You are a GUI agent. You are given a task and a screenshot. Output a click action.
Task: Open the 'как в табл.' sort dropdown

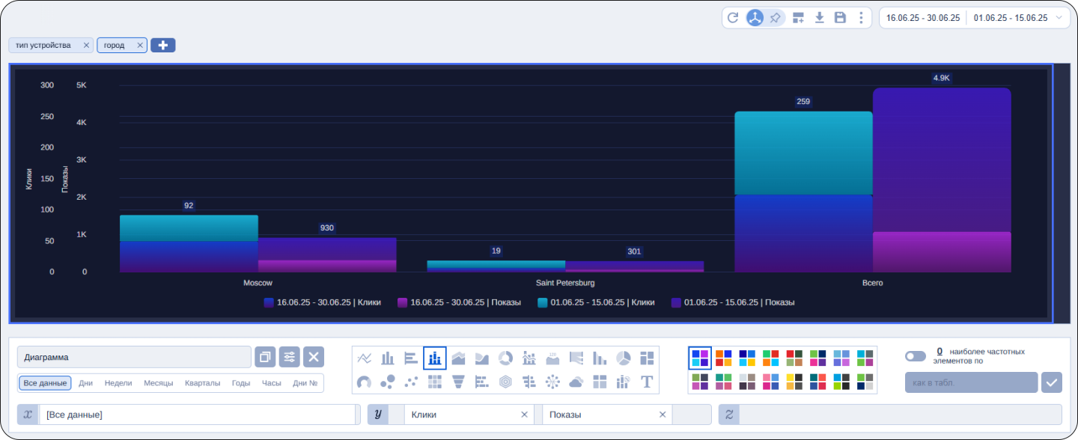(x=971, y=382)
